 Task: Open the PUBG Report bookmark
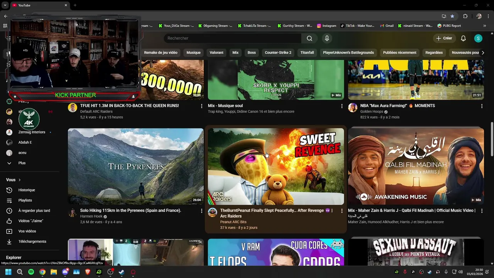point(449,26)
